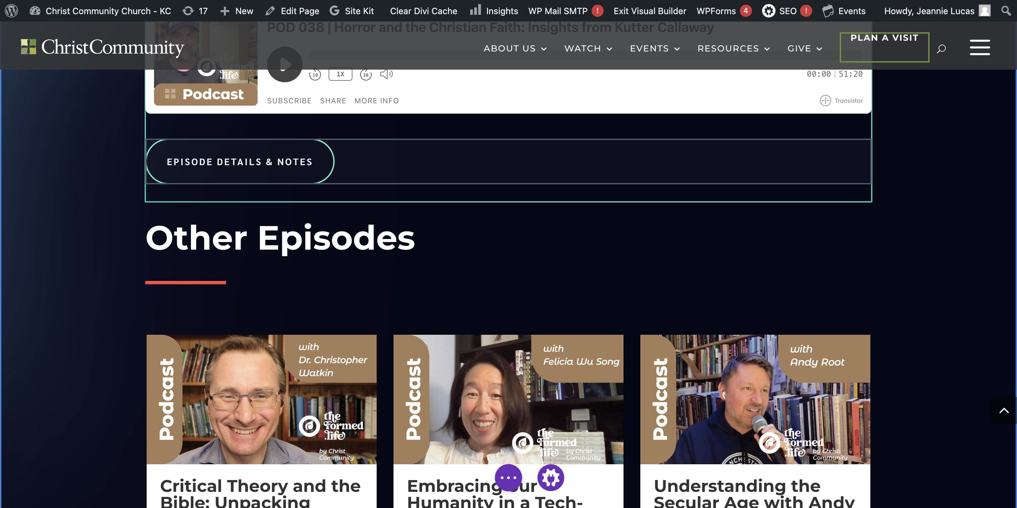Click the purple Divi plugin gear button
This screenshot has height=508, width=1017.
click(x=551, y=478)
